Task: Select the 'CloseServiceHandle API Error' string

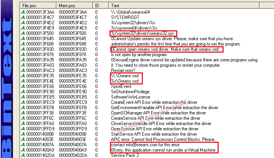Action: tap(161, 124)
